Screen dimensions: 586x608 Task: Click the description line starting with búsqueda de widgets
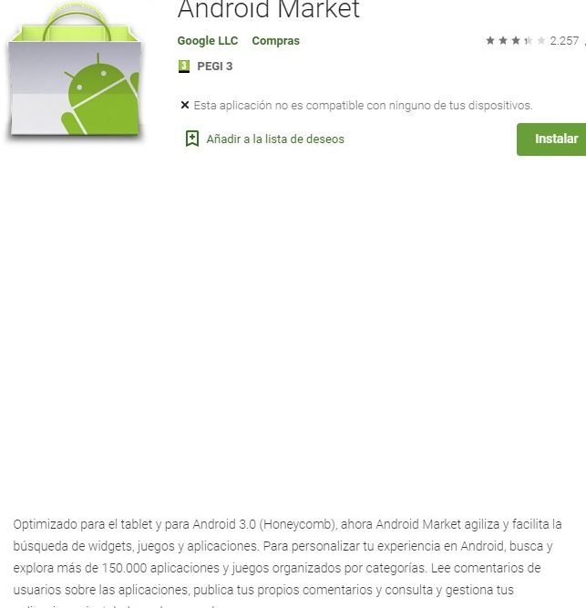point(283,546)
